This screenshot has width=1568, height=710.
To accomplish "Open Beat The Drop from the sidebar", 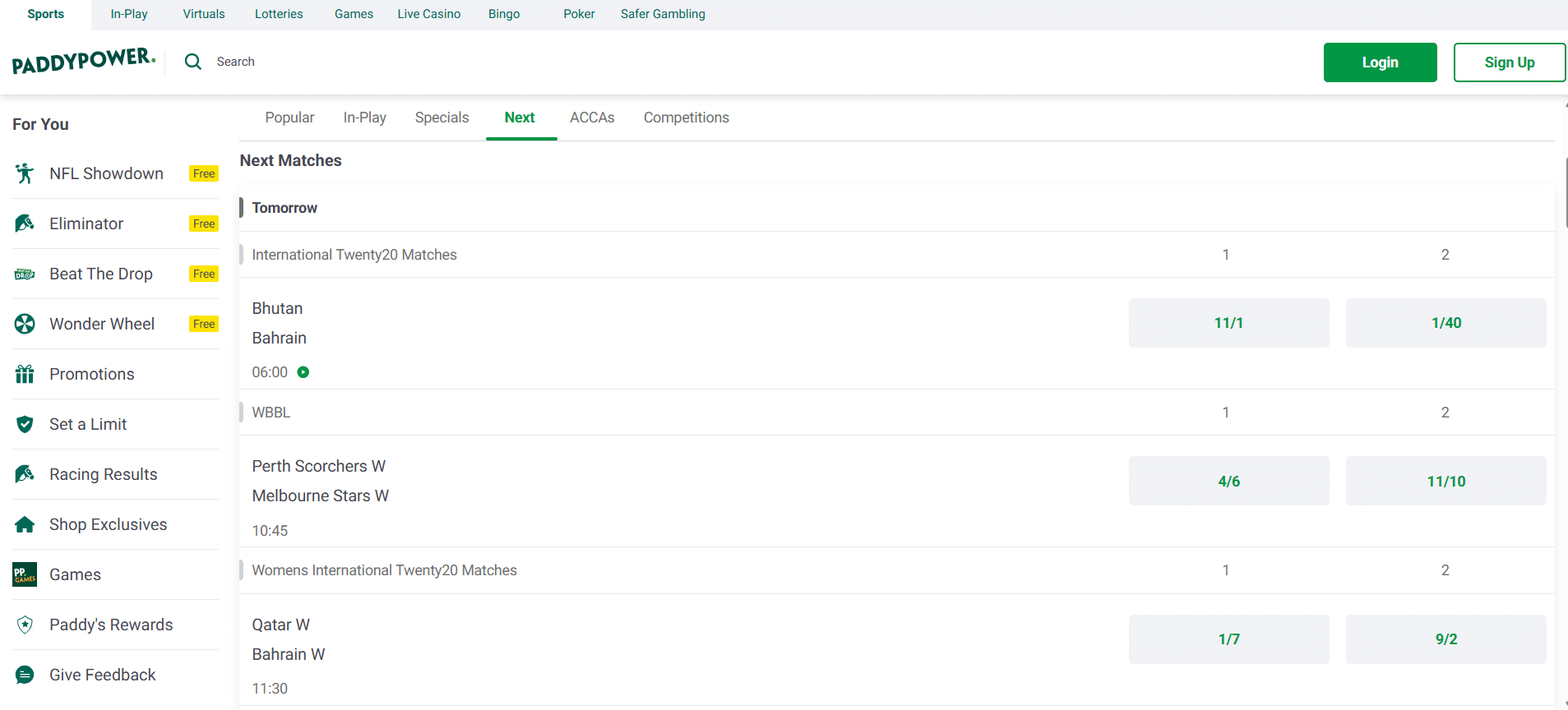I will click(101, 274).
